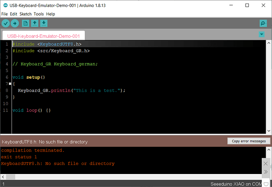Open the Edit menu
This screenshot has height=187, width=272.
coord(13,14)
